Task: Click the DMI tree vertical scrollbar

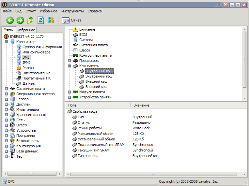Action: pyautogui.click(x=244, y=60)
